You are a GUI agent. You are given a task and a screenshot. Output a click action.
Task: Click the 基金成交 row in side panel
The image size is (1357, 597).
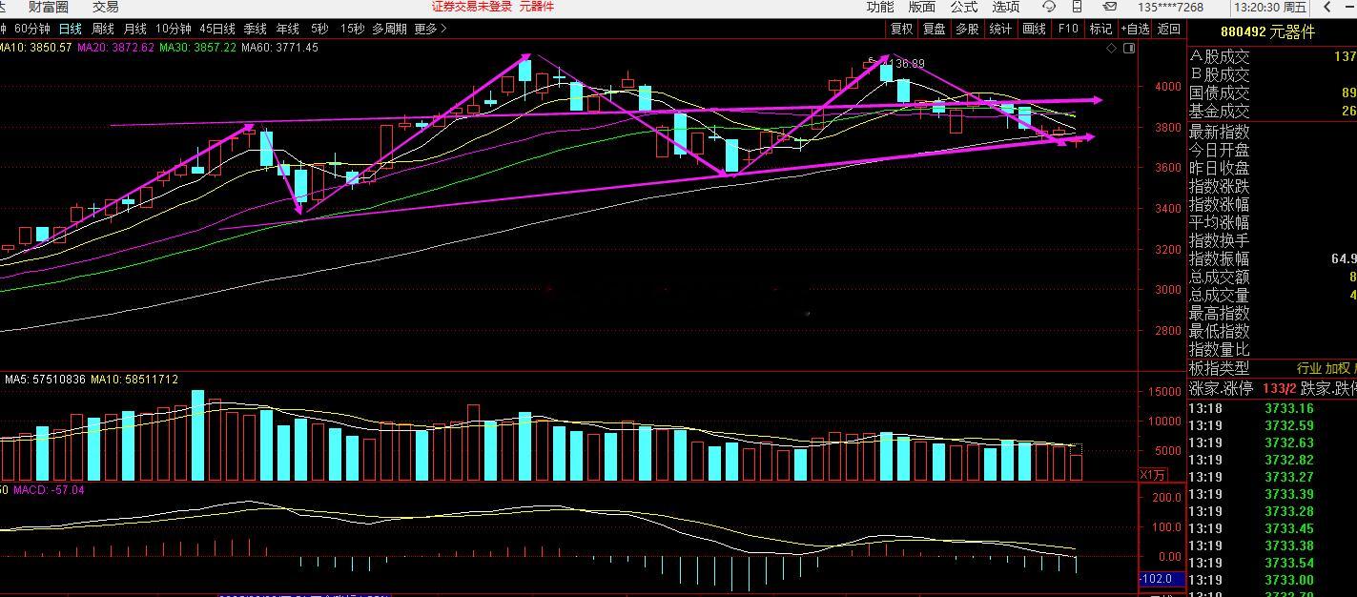1272,112
